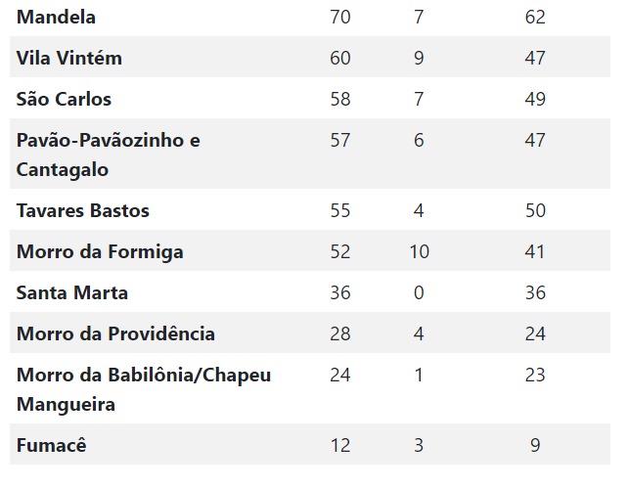Click the Mandela row name
This screenshot has width=629, height=488.
coord(56,17)
